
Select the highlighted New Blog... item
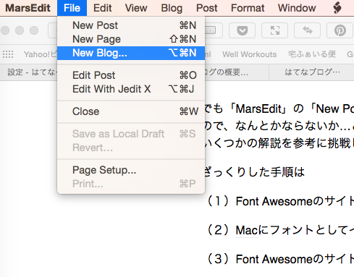(131, 53)
